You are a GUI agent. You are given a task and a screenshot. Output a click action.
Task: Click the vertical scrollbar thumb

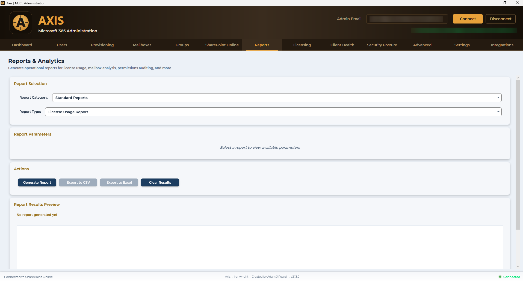coord(518,155)
